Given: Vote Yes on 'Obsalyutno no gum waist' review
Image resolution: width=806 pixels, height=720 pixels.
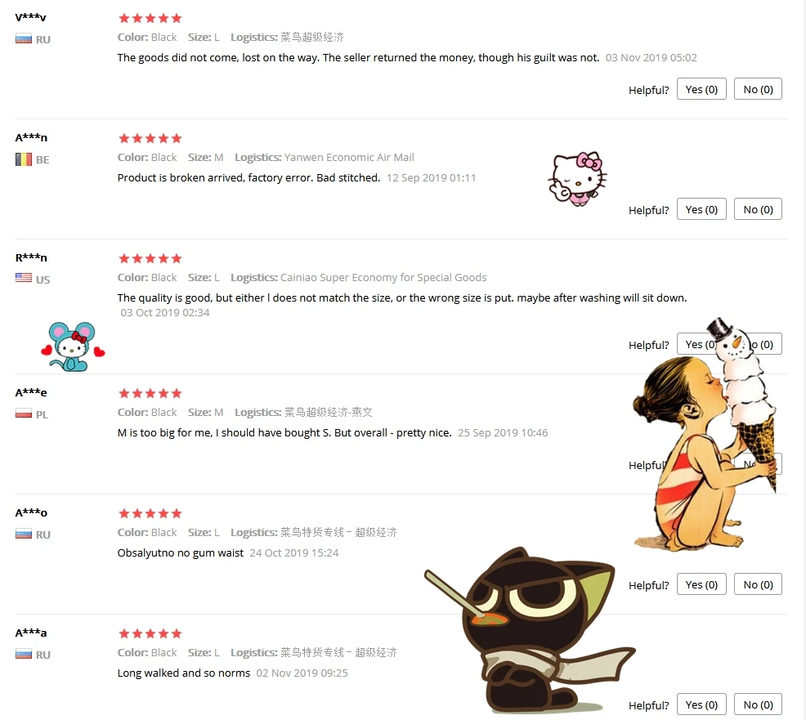Looking at the screenshot, I should pyautogui.click(x=701, y=584).
